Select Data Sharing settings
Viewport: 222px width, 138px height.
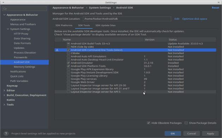coord(22,38)
